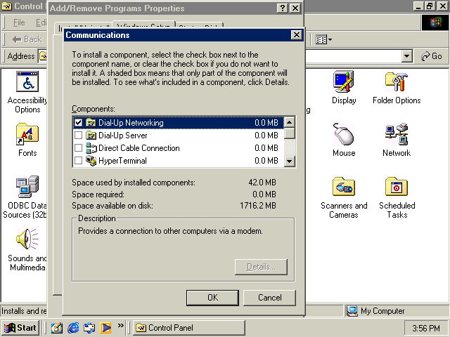Viewport: 450px width, 337px height.
Task: Select the Direct Cable Connection row text
Action: point(139,148)
